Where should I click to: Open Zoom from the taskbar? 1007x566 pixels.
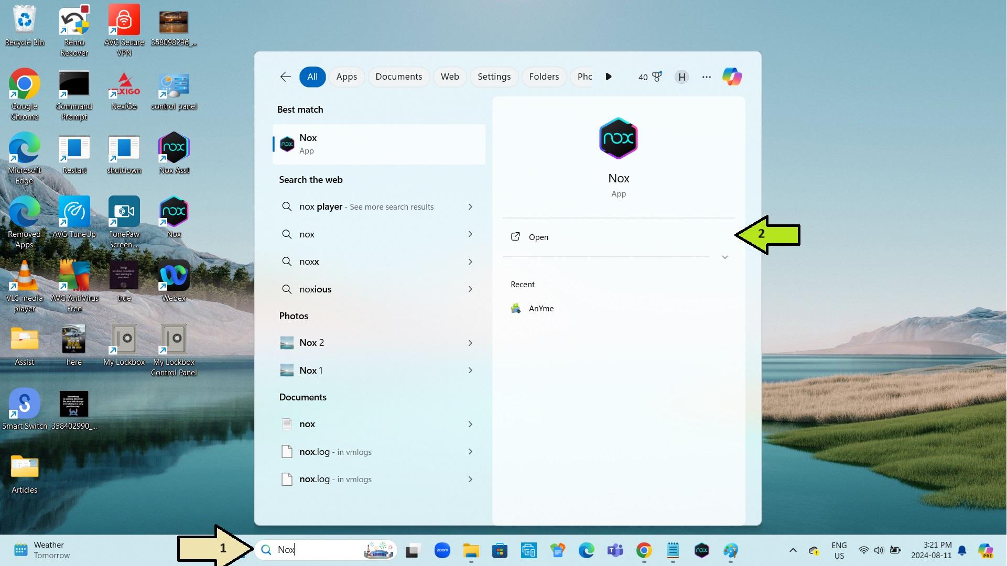coord(442,550)
